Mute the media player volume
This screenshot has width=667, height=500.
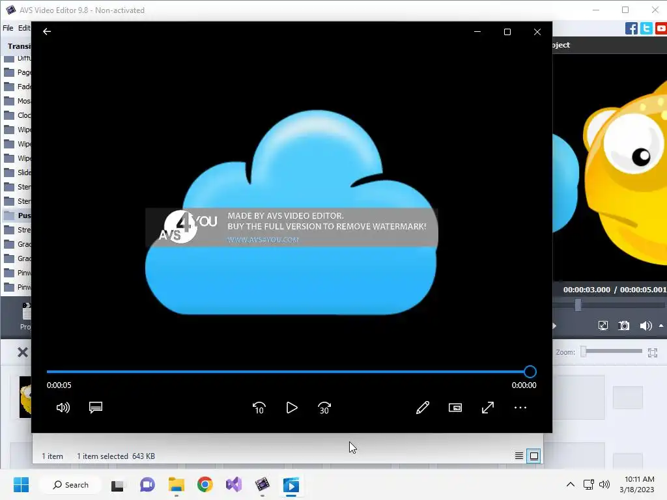coord(63,408)
